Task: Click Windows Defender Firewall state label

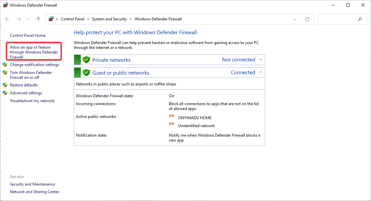Action: [104, 96]
